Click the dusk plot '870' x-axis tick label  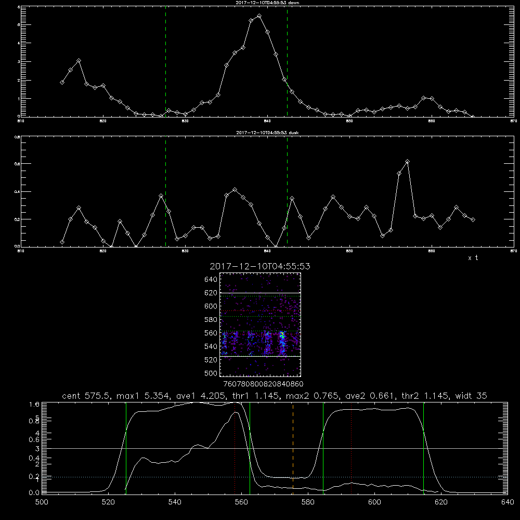pos(514,251)
